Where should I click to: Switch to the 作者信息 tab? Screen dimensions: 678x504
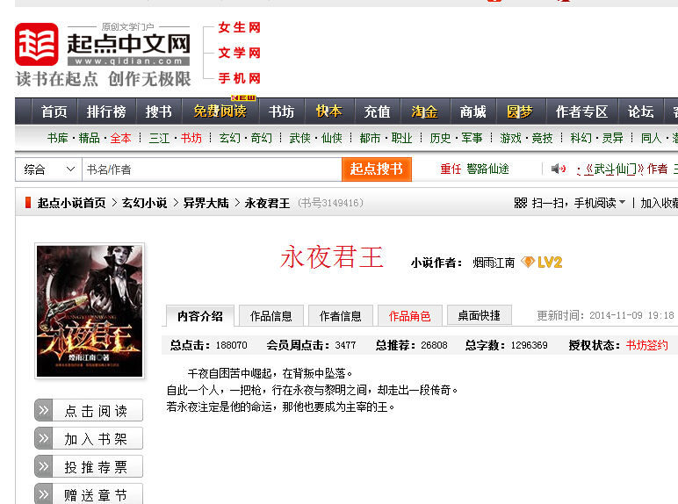(x=340, y=316)
